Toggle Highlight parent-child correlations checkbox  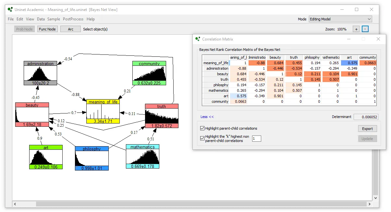pyautogui.click(x=202, y=128)
